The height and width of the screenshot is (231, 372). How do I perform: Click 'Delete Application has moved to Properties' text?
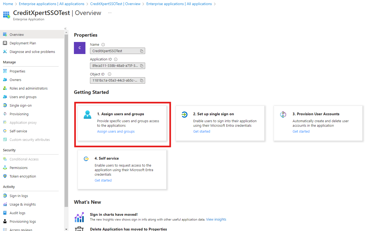point(128,229)
